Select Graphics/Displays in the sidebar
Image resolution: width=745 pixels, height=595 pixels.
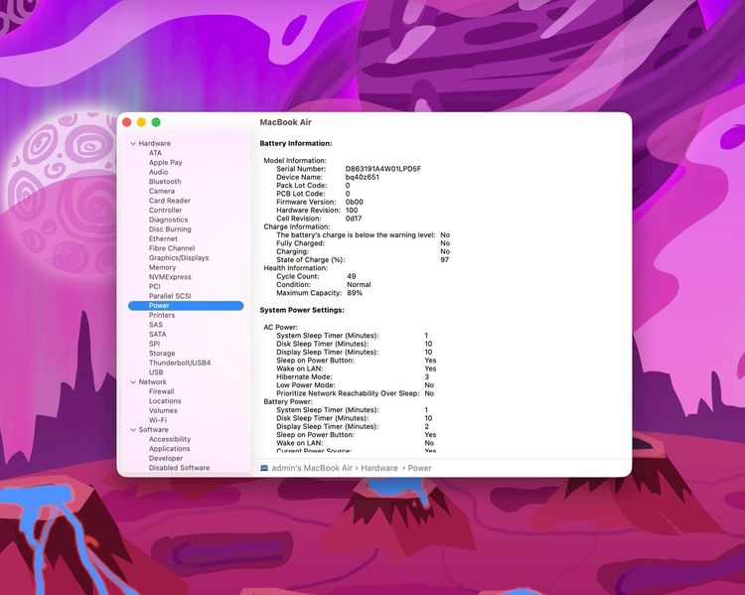(x=179, y=258)
